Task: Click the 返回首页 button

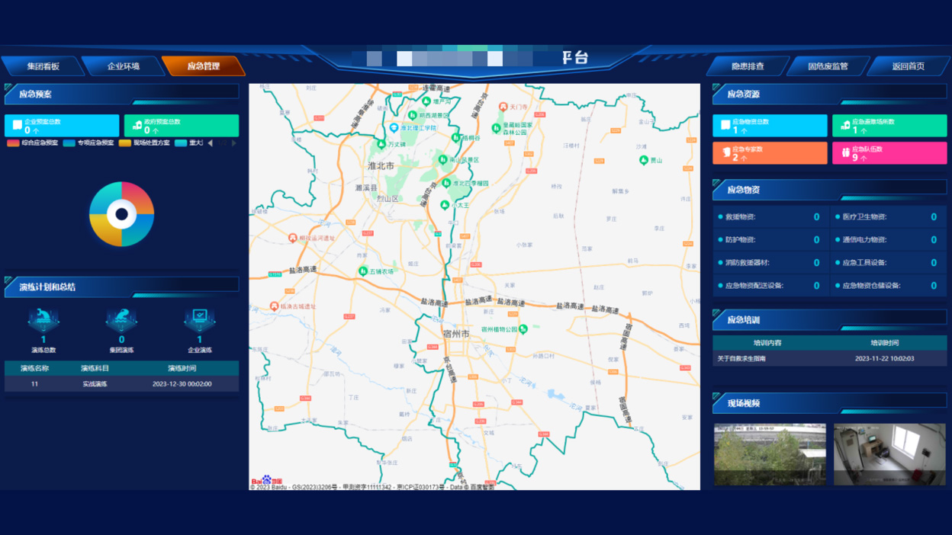Action: coord(908,66)
